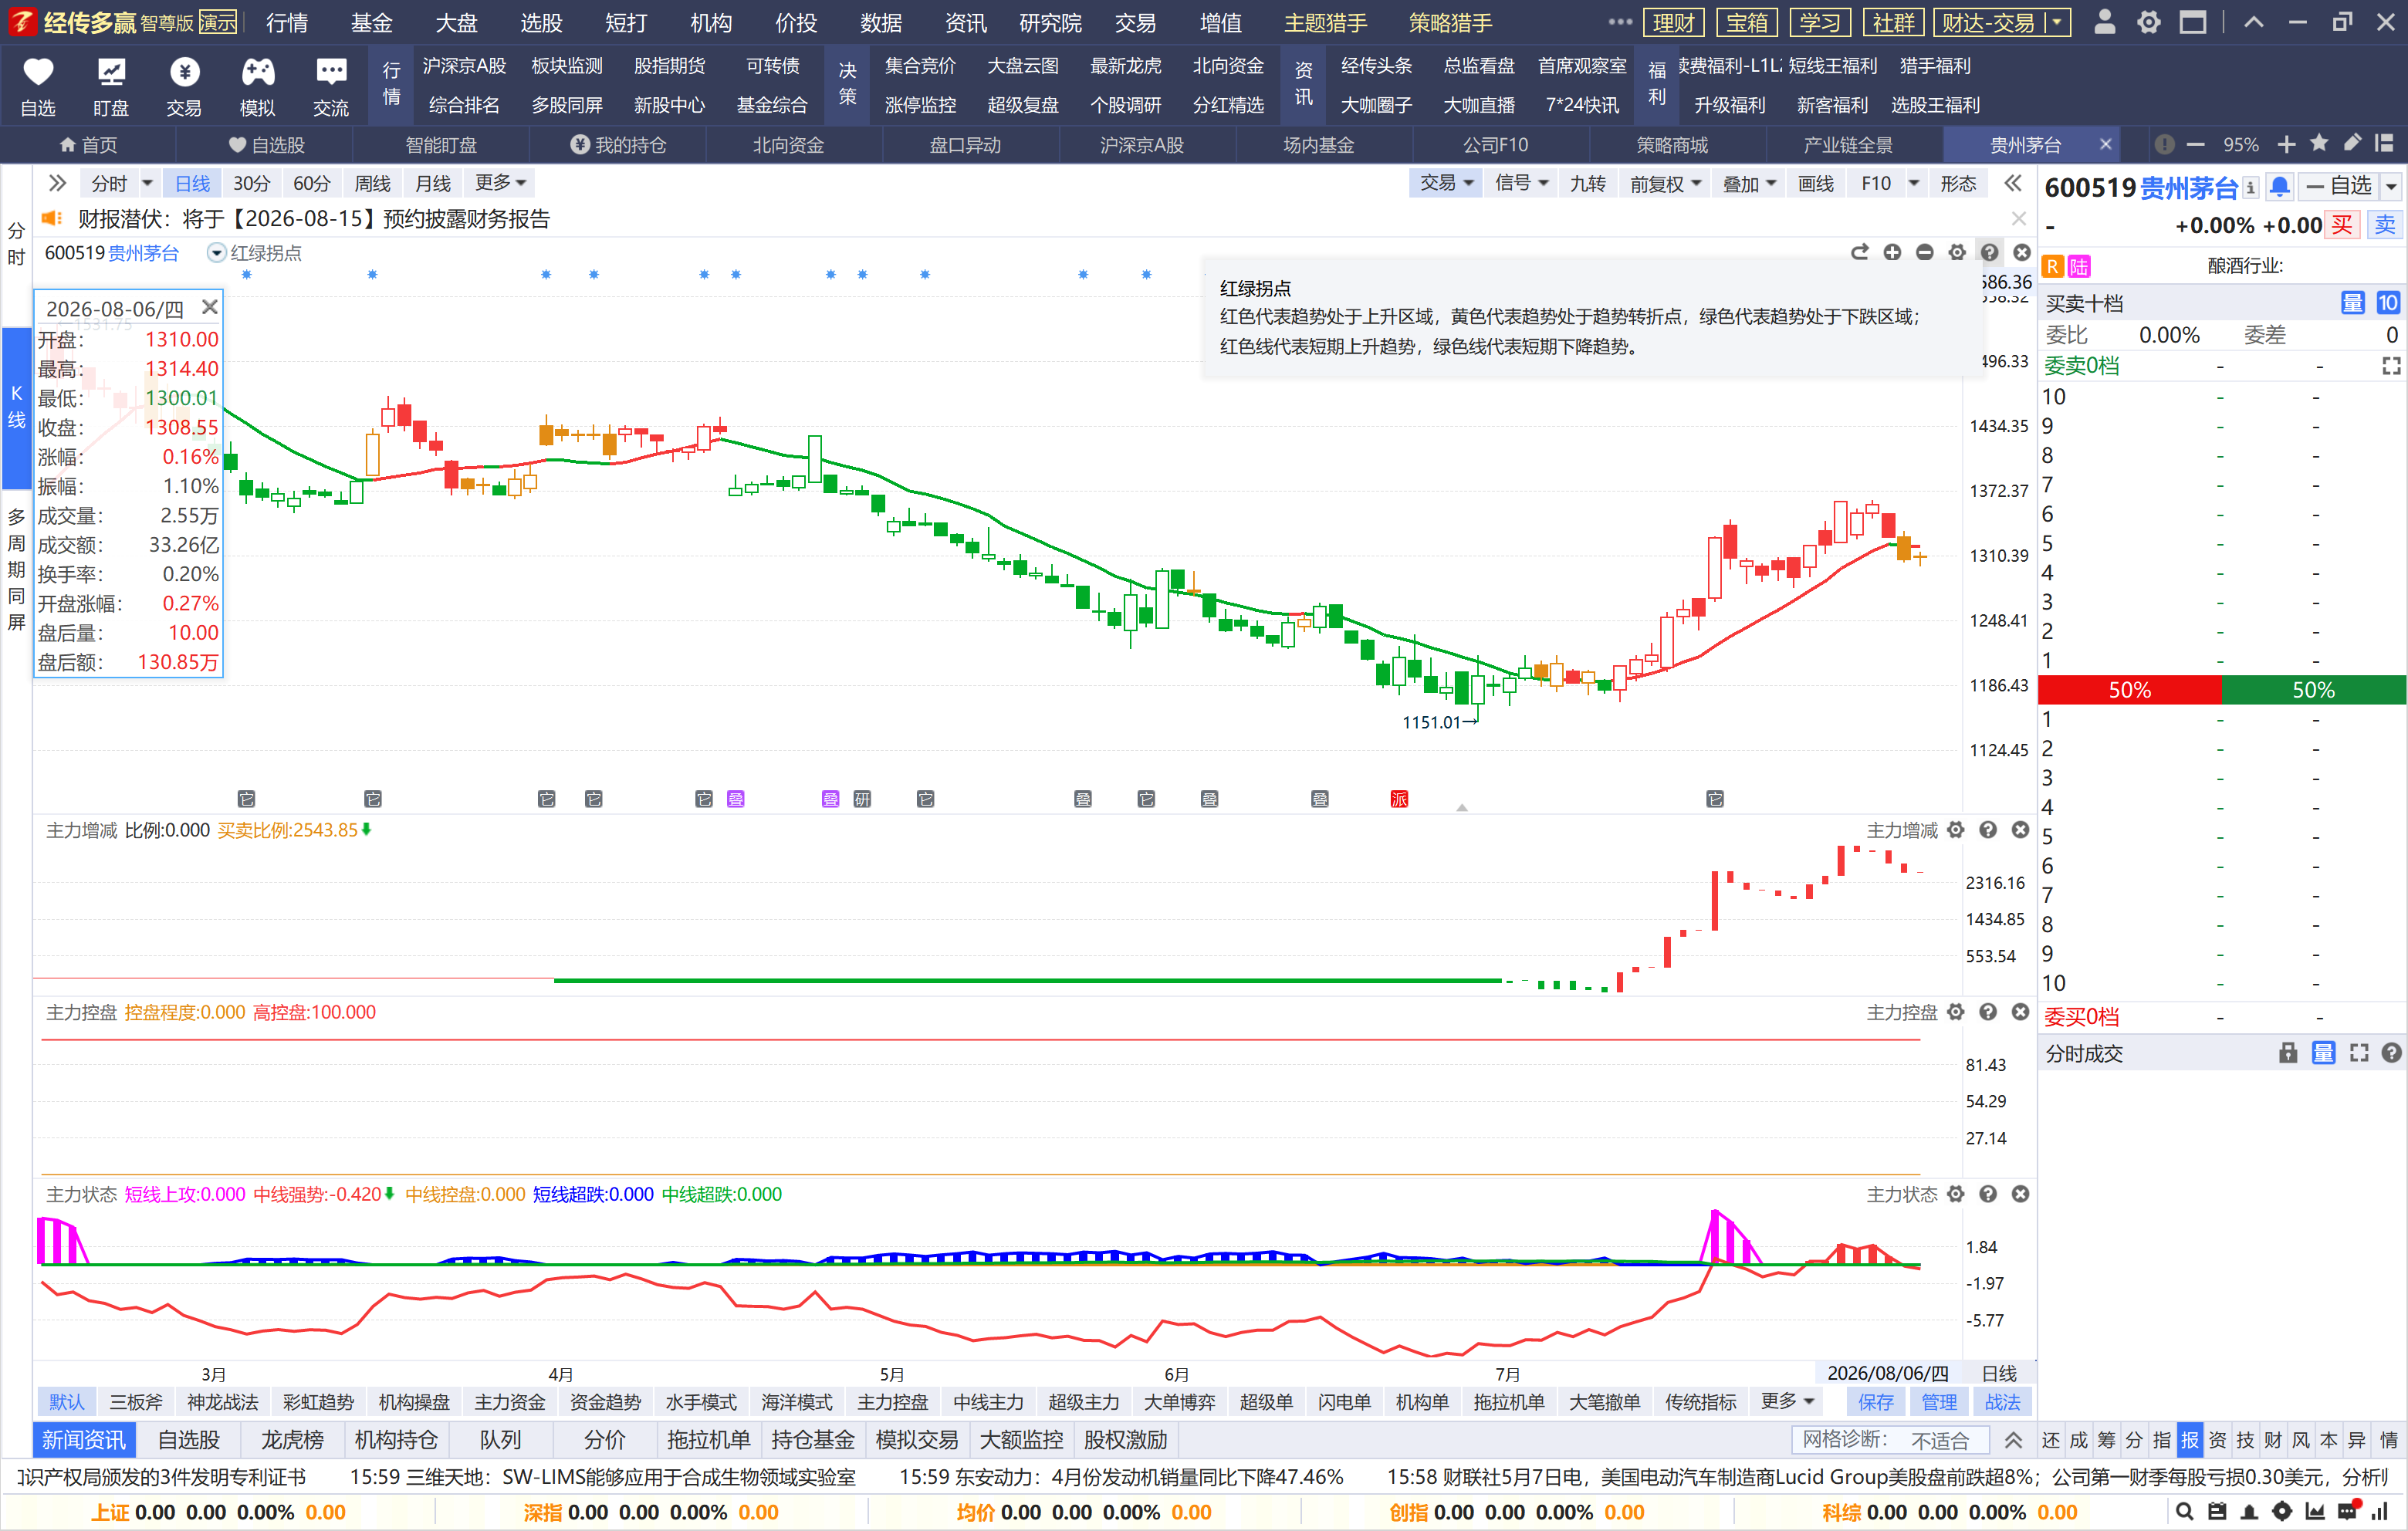Click the zoom-in plus beside 95%

click(2286, 145)
